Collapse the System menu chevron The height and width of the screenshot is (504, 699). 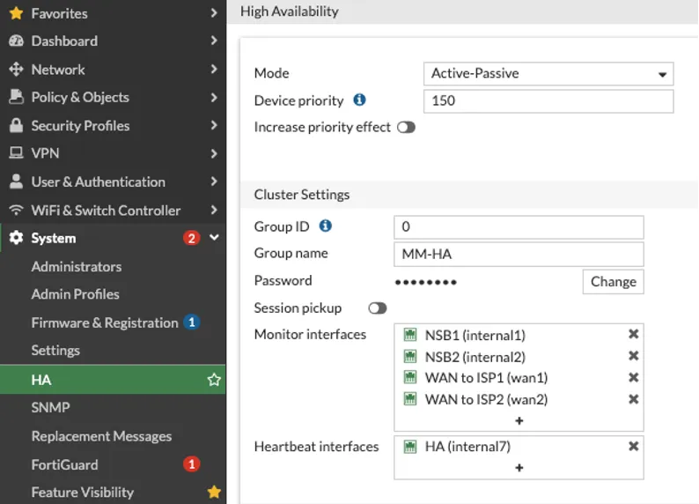214,237
